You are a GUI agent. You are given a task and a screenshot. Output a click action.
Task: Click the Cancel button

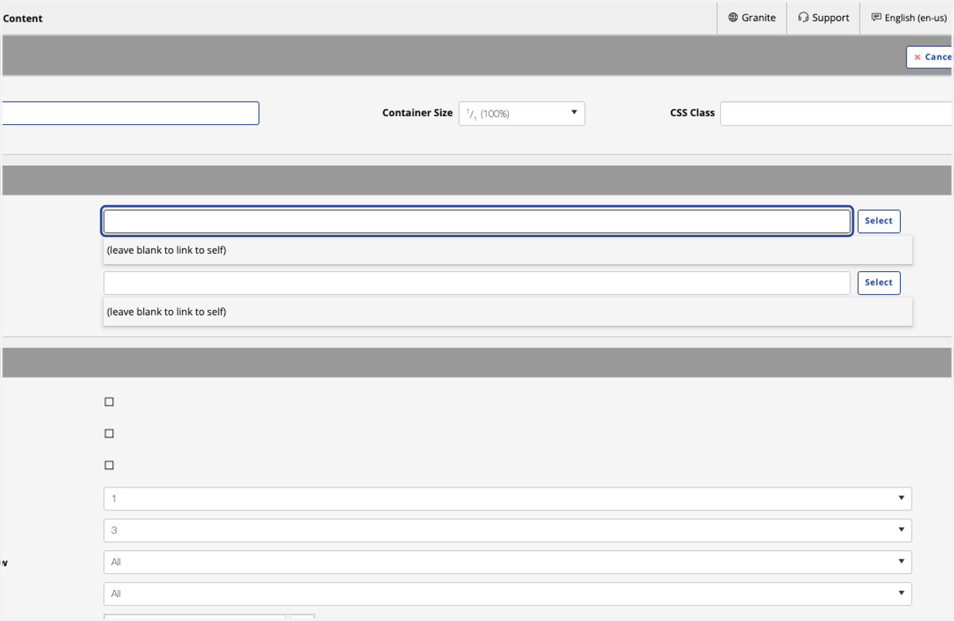tap(930, 57)
